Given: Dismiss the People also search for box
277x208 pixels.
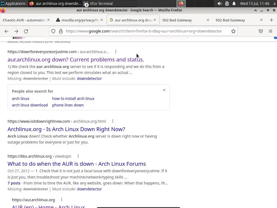Looking at the screenshot, I should (164, 90).
